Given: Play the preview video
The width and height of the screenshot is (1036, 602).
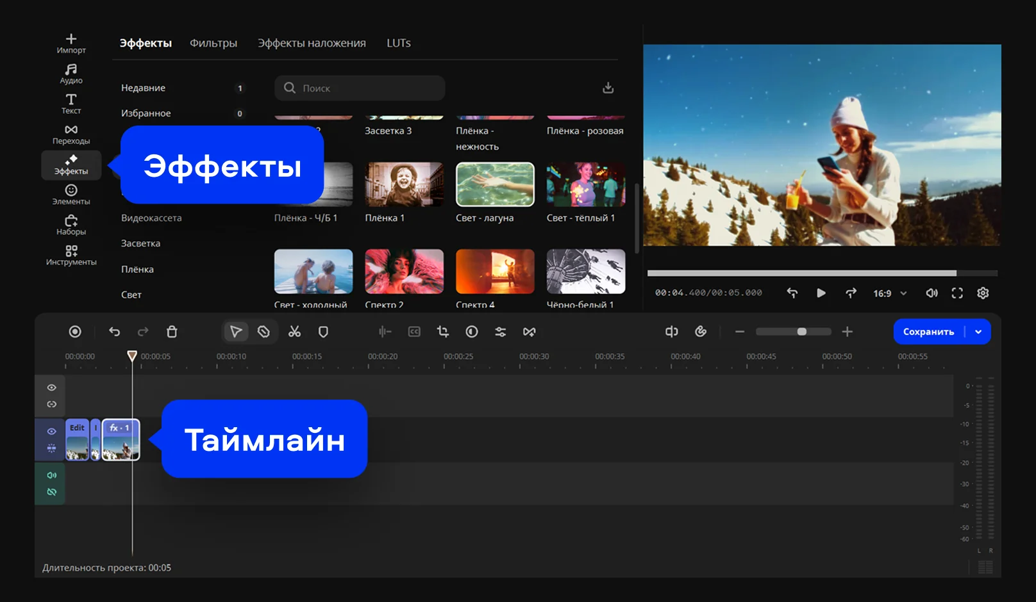Looking at the screenshot, I should coord(821,293).
